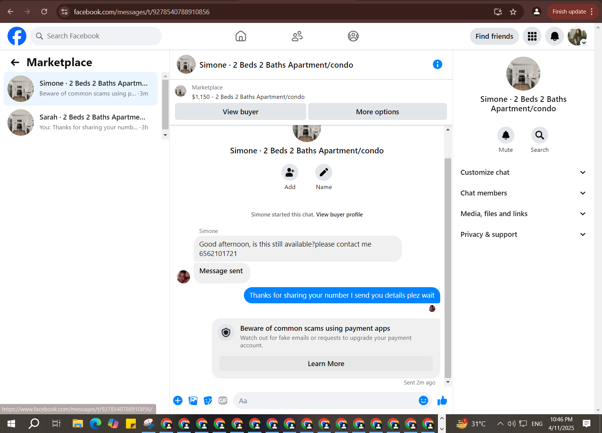Open the Groups icon in top navigation
The height and width of the screenshot is (433, 602).
[353, 36]
